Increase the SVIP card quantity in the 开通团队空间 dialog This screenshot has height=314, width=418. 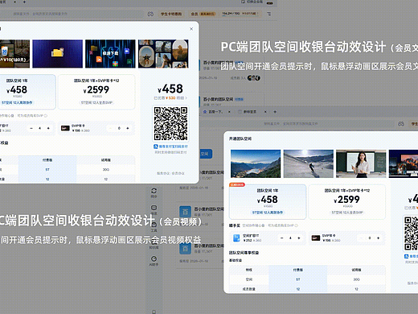[378, 238]
